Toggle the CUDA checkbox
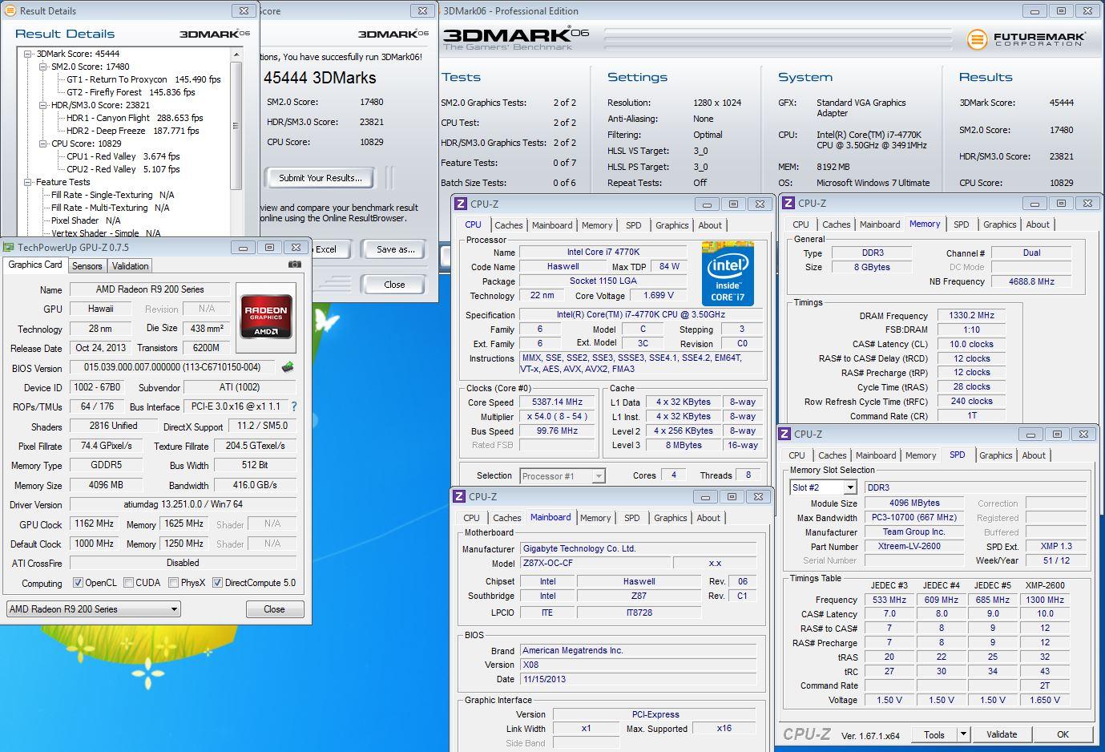 click(x=128, y=583)
